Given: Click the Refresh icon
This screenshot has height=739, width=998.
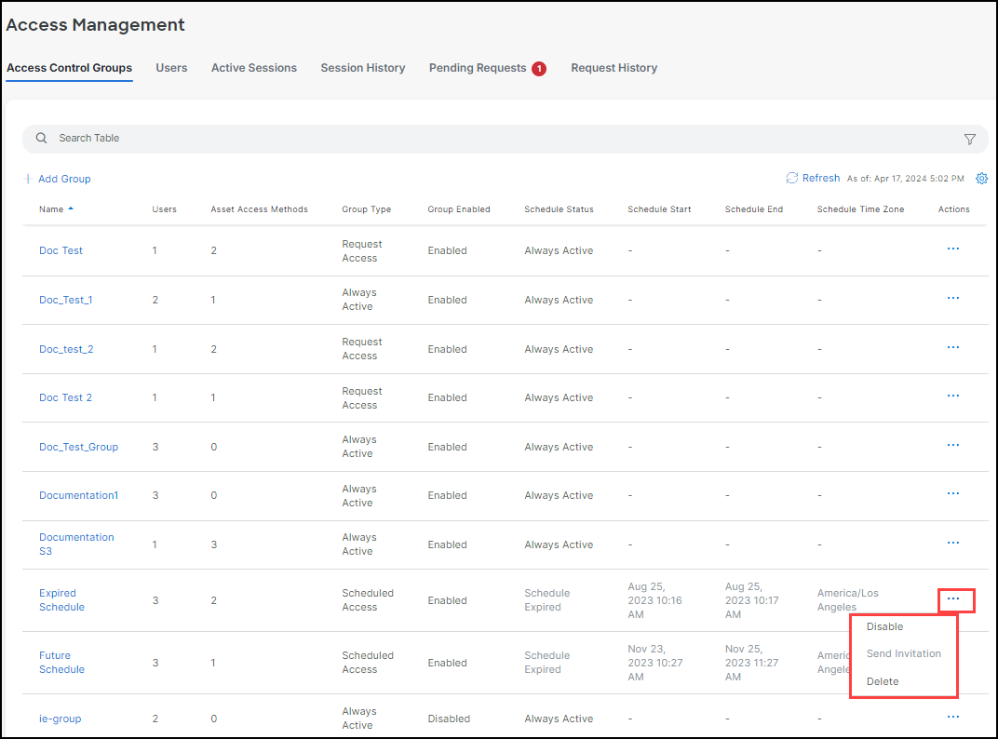Looking at the screenshot, I should pyautogui.click(x=792, y=177).
